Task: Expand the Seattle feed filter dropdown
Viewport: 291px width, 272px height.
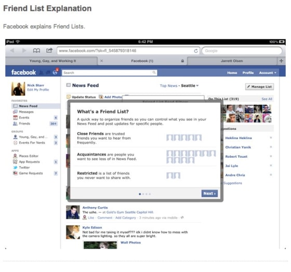Action: pyautogui.click(x=190, y=86)
